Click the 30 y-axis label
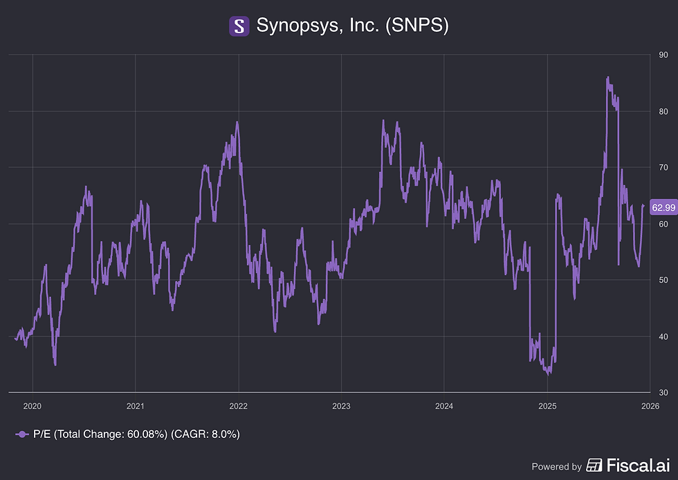678x480 pixels. (x=663, y=393)
